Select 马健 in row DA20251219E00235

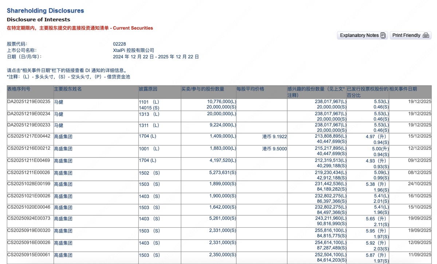coord(59,102)
